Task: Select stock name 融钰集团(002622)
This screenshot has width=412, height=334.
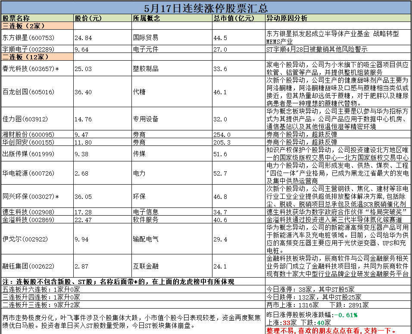Action: (x=28, y=266)
